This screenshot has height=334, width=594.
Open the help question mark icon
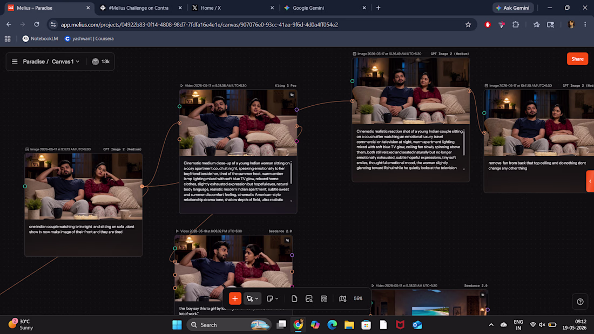[x=580, y=302]
